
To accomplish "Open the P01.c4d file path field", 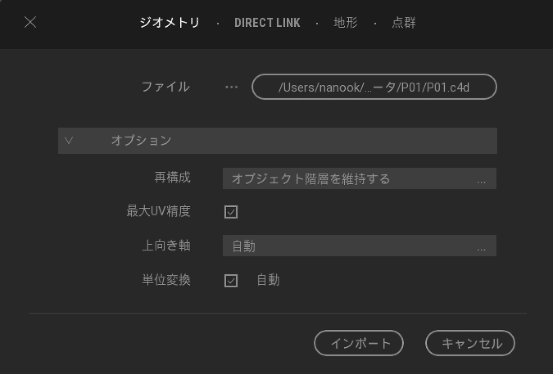I will click(374, 87).
